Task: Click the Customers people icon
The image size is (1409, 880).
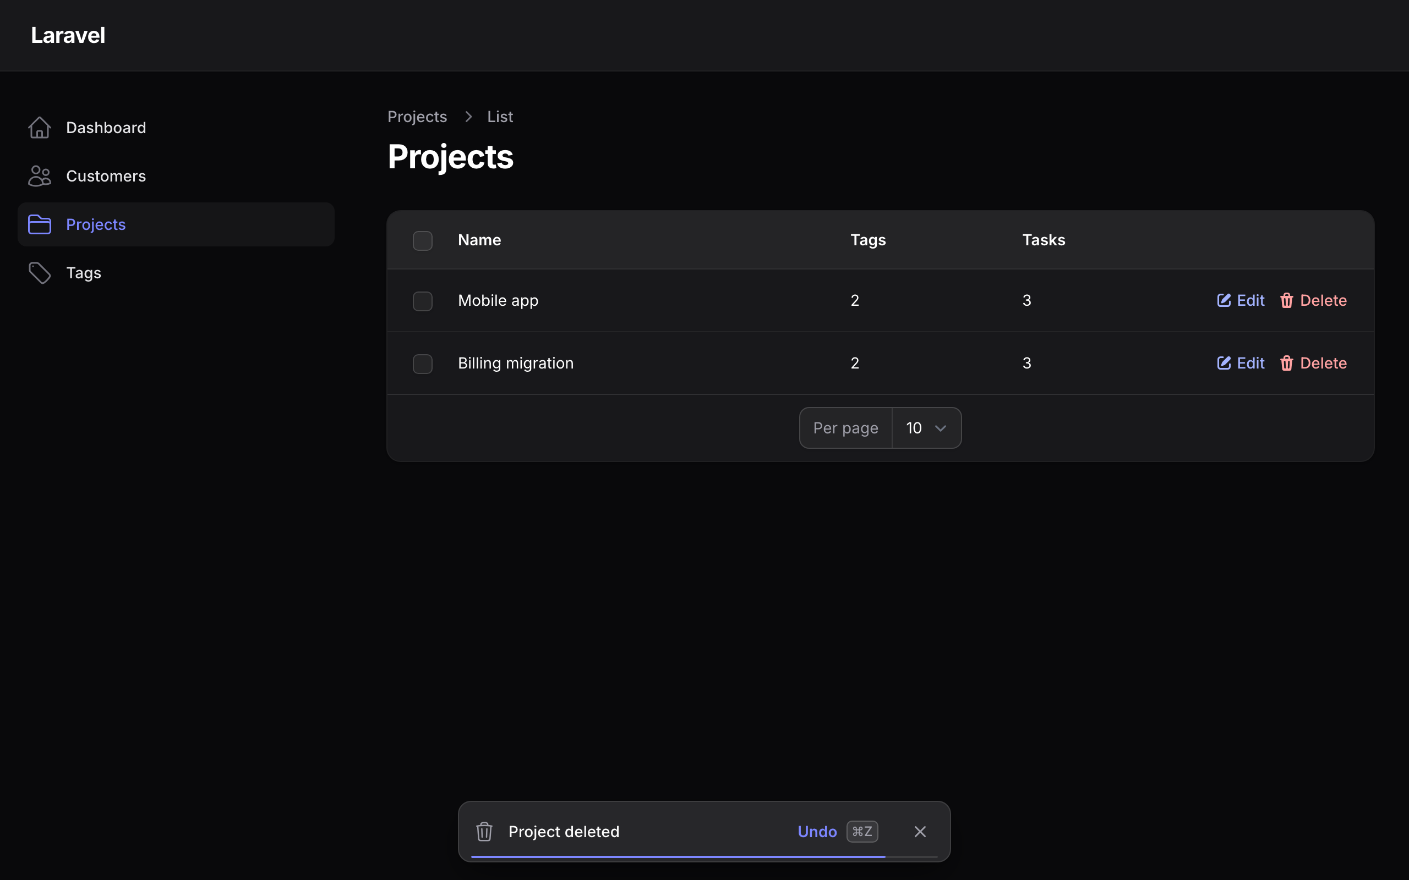Action: pos(40,176)
